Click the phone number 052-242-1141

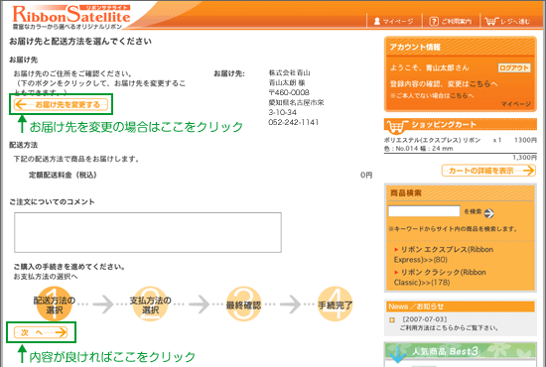[293, 122]
